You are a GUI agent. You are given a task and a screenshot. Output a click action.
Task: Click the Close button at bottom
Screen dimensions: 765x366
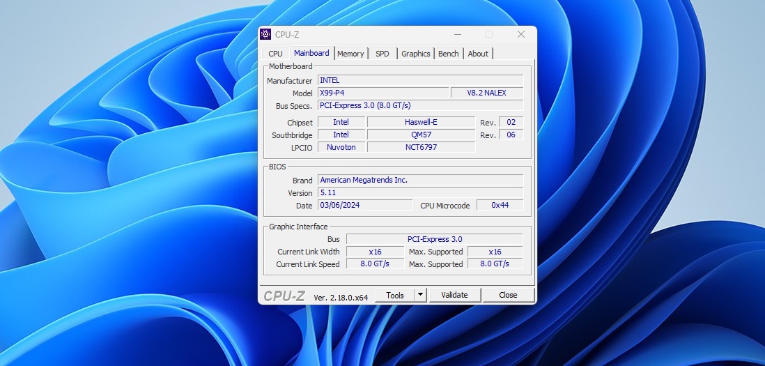pos(509,296)
